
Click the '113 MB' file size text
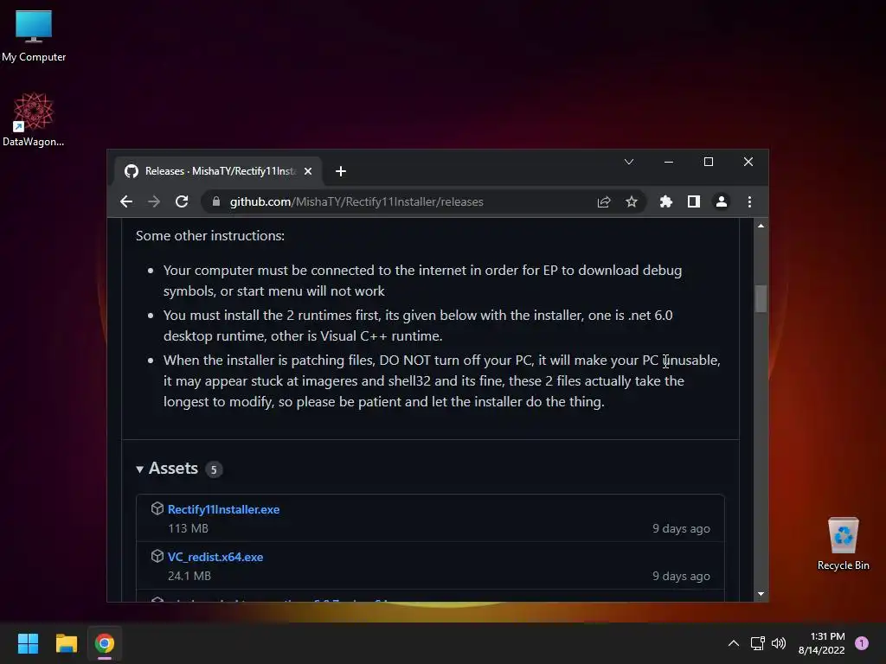(188, 528)
